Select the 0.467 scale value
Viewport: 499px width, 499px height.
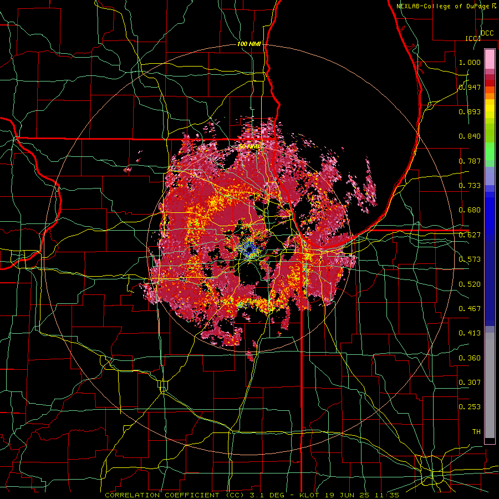(x=470, y=309)
